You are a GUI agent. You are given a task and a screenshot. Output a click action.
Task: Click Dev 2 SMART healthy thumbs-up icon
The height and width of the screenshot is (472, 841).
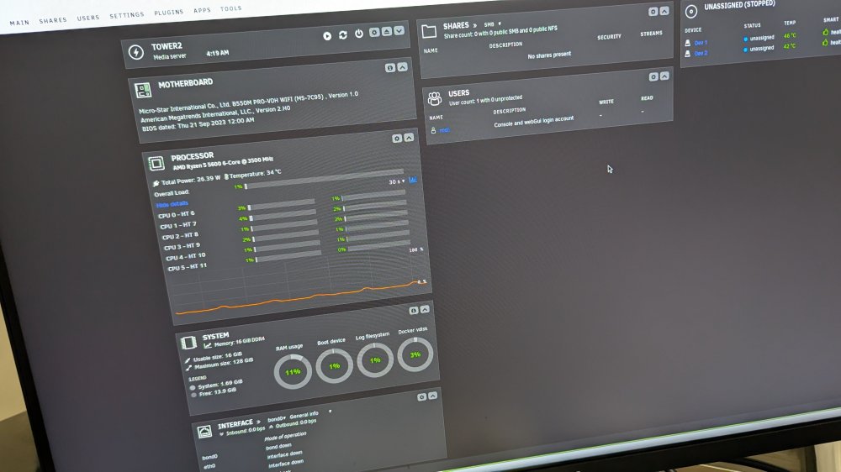click(x=826, y=42)
